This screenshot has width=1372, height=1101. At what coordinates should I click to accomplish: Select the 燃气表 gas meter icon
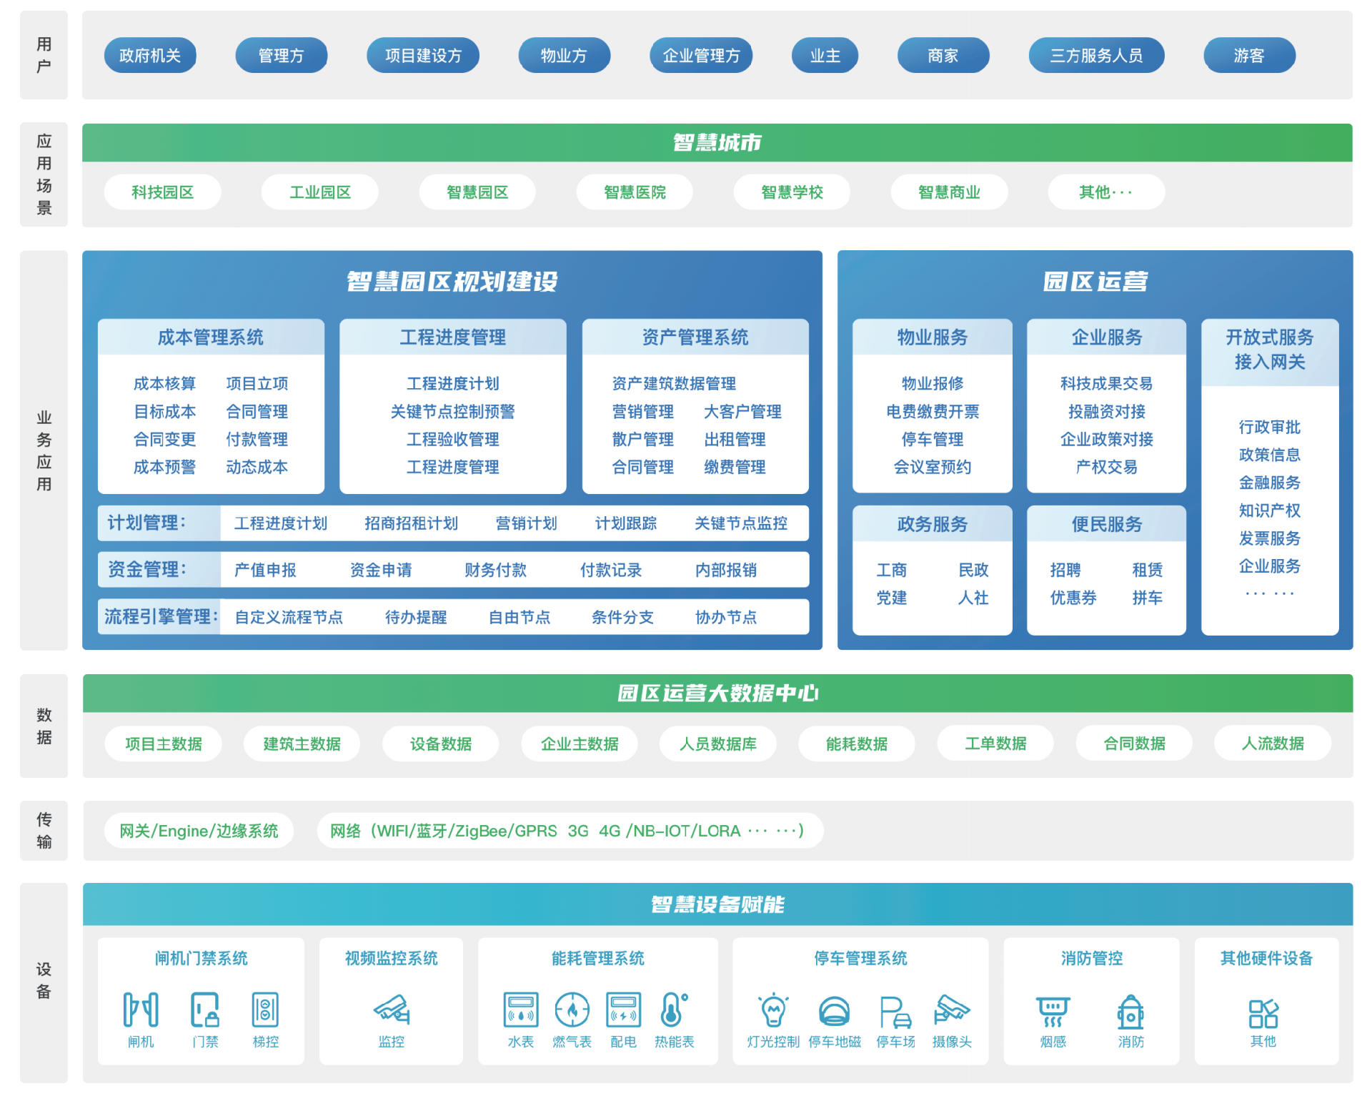pos(572,1009)
